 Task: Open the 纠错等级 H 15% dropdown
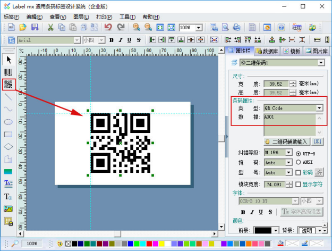click(288, 153)
